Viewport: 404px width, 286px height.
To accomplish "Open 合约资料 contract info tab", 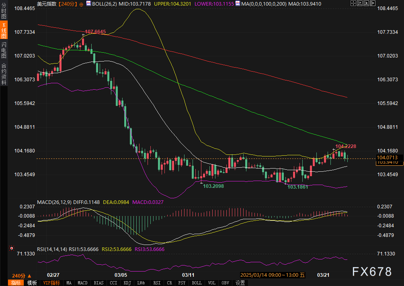I will [4, 74].
